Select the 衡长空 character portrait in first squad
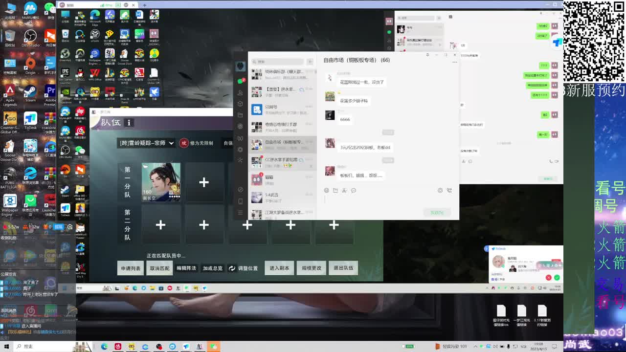Screen dimensions: 626x352 (161, 182)
